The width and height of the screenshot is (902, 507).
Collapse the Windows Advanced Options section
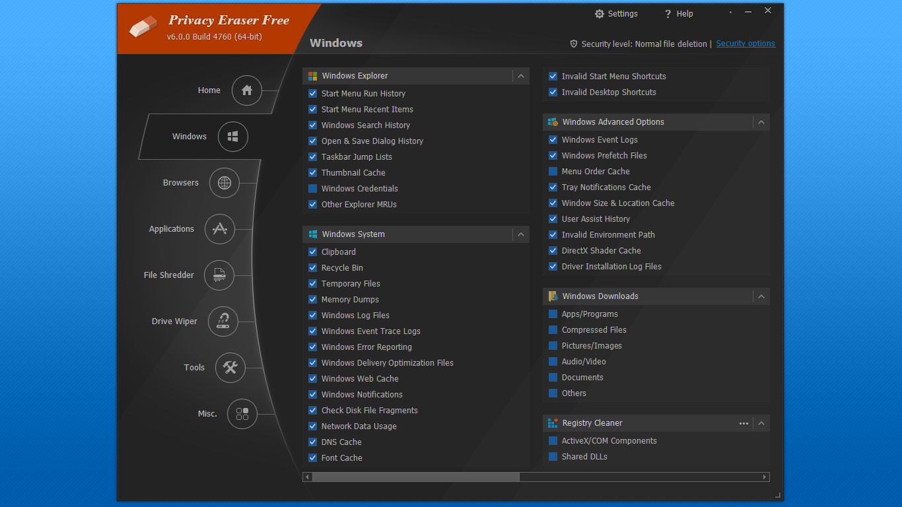tap(761, 122)
